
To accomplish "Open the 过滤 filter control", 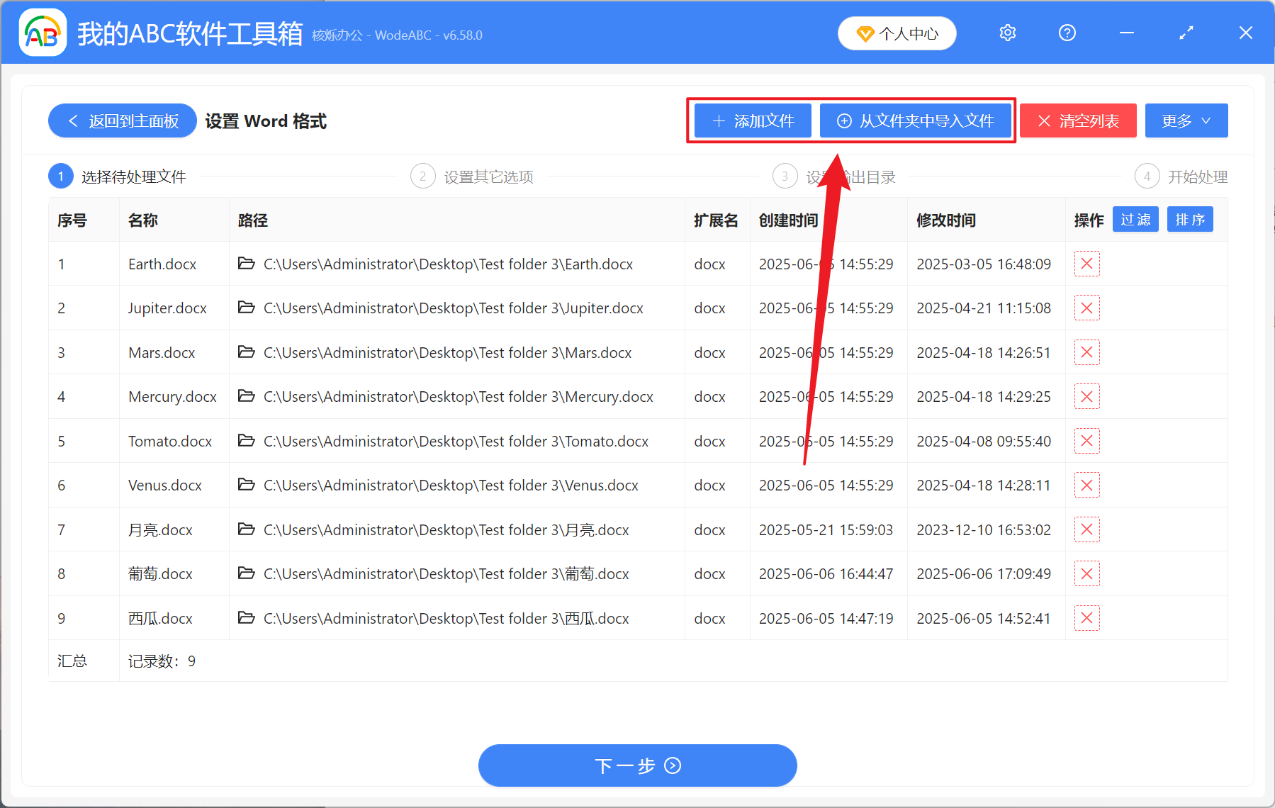I will pos(1135,220).
